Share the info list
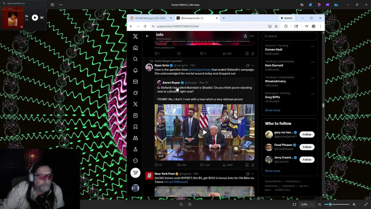 245,36
